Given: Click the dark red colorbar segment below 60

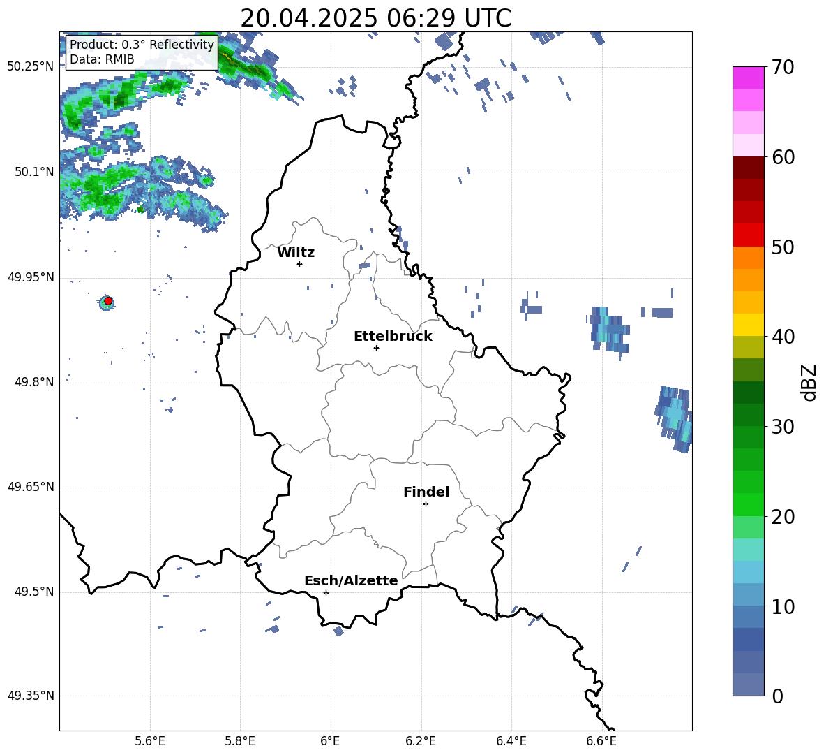Looking at the screenshot, I should 748,168.
